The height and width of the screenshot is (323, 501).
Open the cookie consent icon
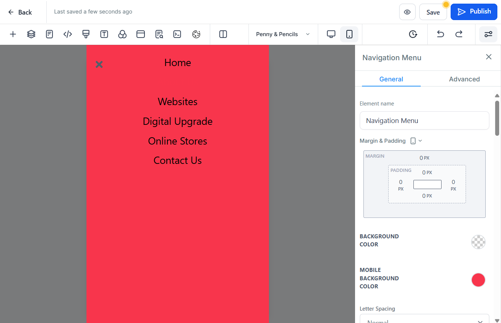[x=196, y=34]
